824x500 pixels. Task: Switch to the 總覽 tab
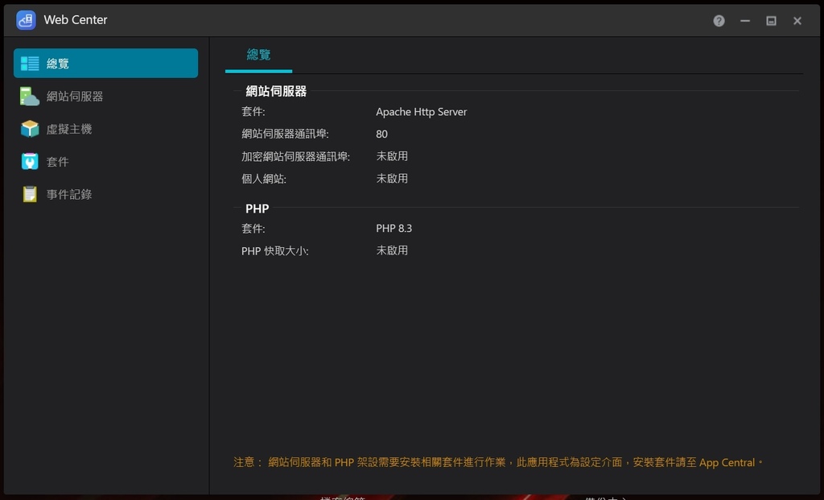[258, 55]
